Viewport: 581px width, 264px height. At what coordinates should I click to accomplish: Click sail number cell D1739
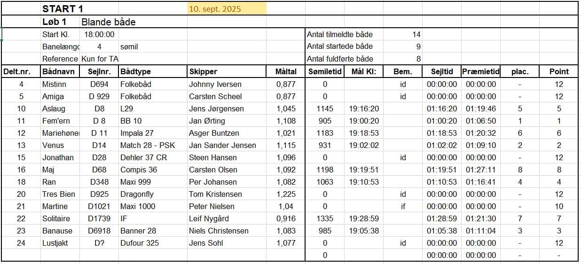[99, 218]
